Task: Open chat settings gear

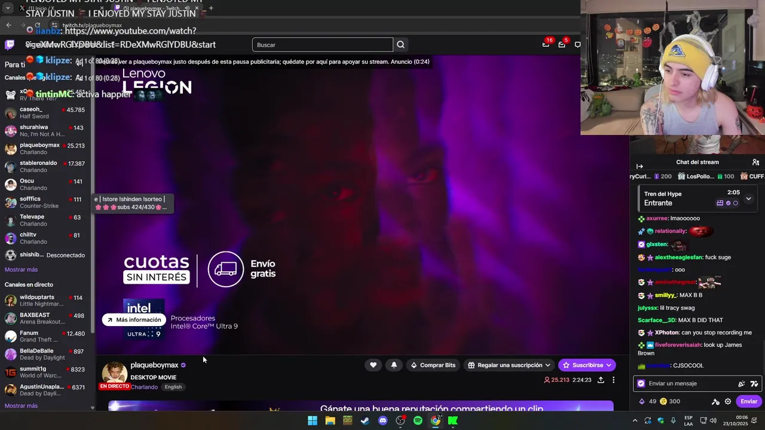Action: click(728, 401)
